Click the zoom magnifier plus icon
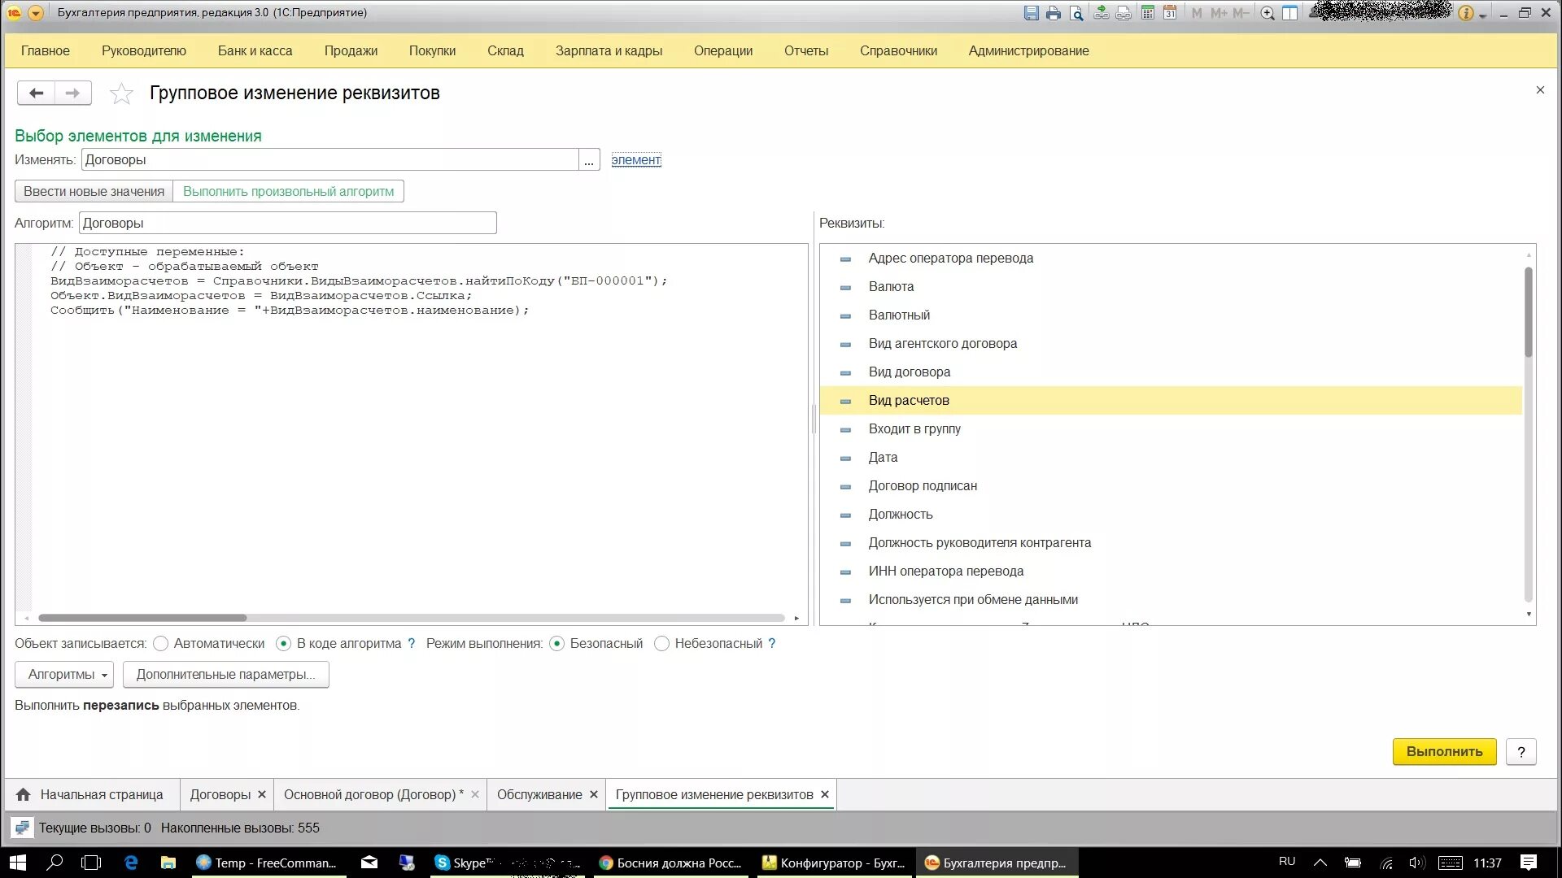This screenshot has height=878, width=1562. coord(1267,13)
